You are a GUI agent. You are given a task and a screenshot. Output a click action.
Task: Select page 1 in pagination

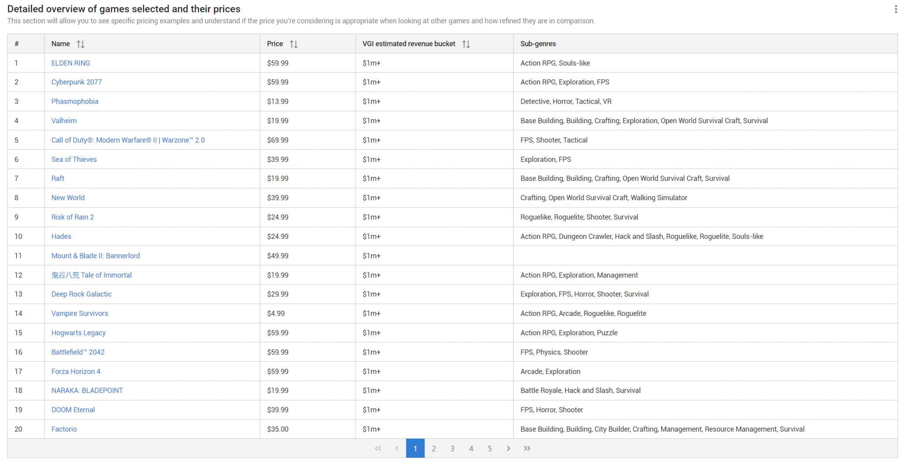[415, 448]
